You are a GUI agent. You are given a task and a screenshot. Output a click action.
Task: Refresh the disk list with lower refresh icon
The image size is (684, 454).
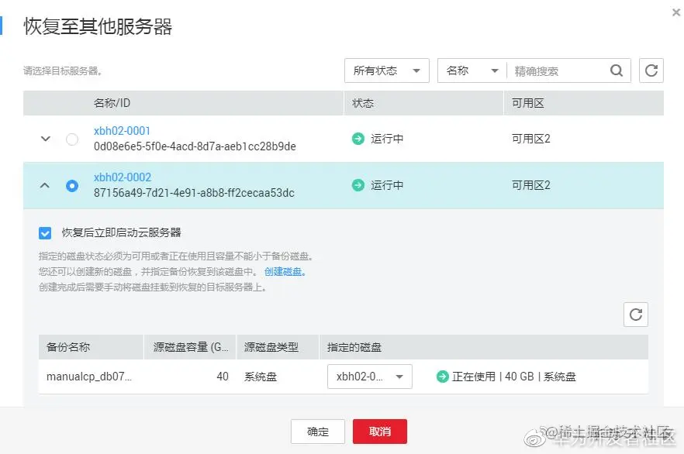(636, 315)
